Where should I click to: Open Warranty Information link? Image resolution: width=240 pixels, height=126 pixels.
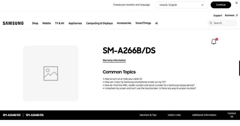pos(114,60)
